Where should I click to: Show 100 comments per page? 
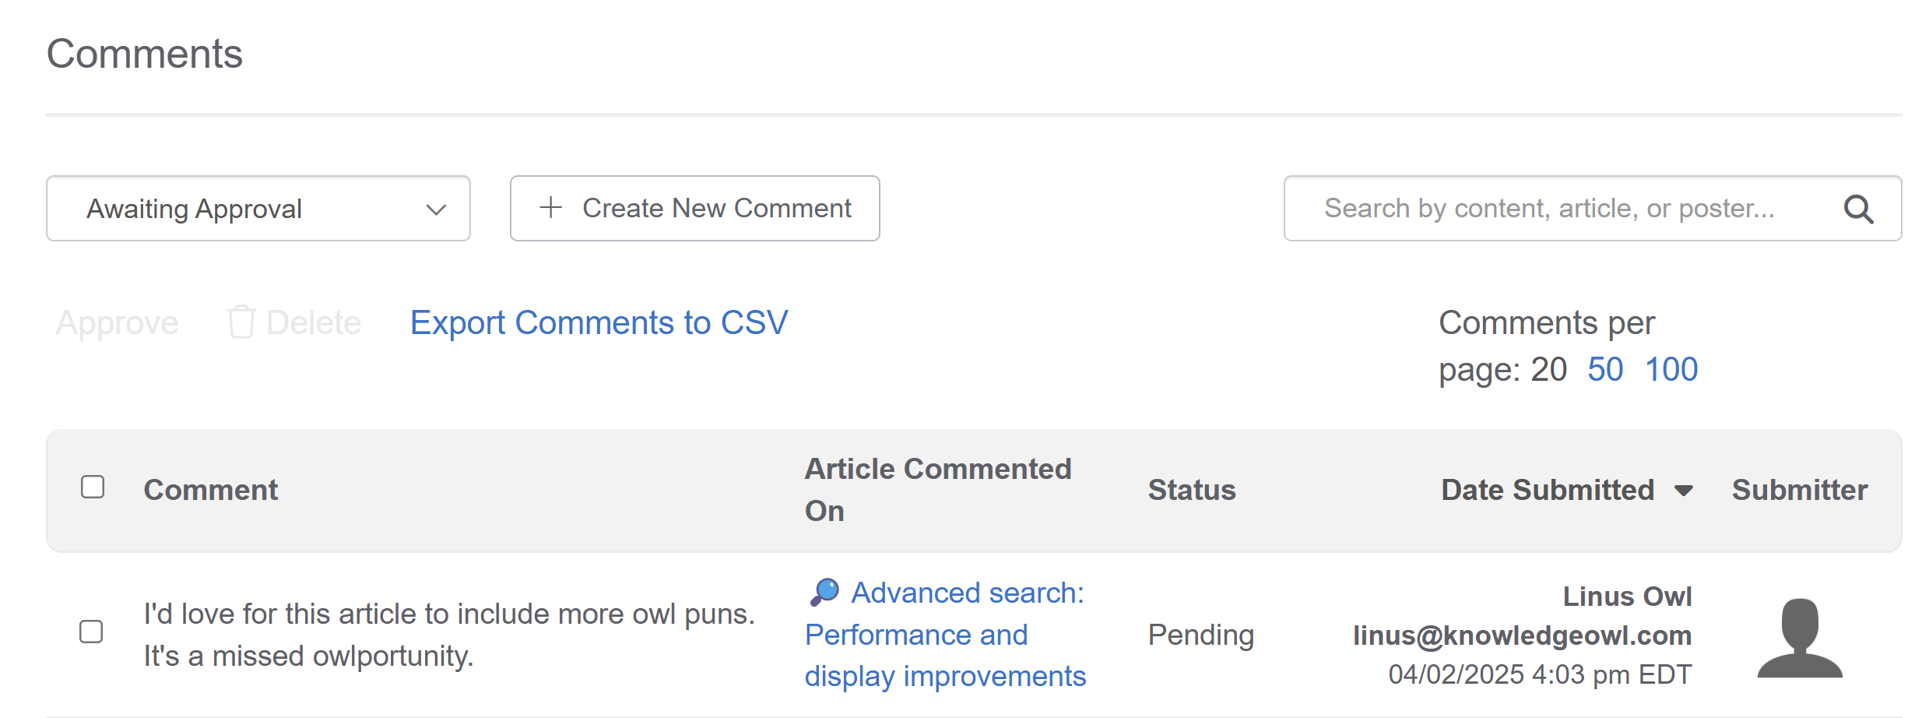(1671, 369)
